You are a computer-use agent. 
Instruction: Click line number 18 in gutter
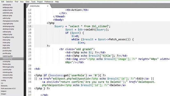[x=30, y=26]
